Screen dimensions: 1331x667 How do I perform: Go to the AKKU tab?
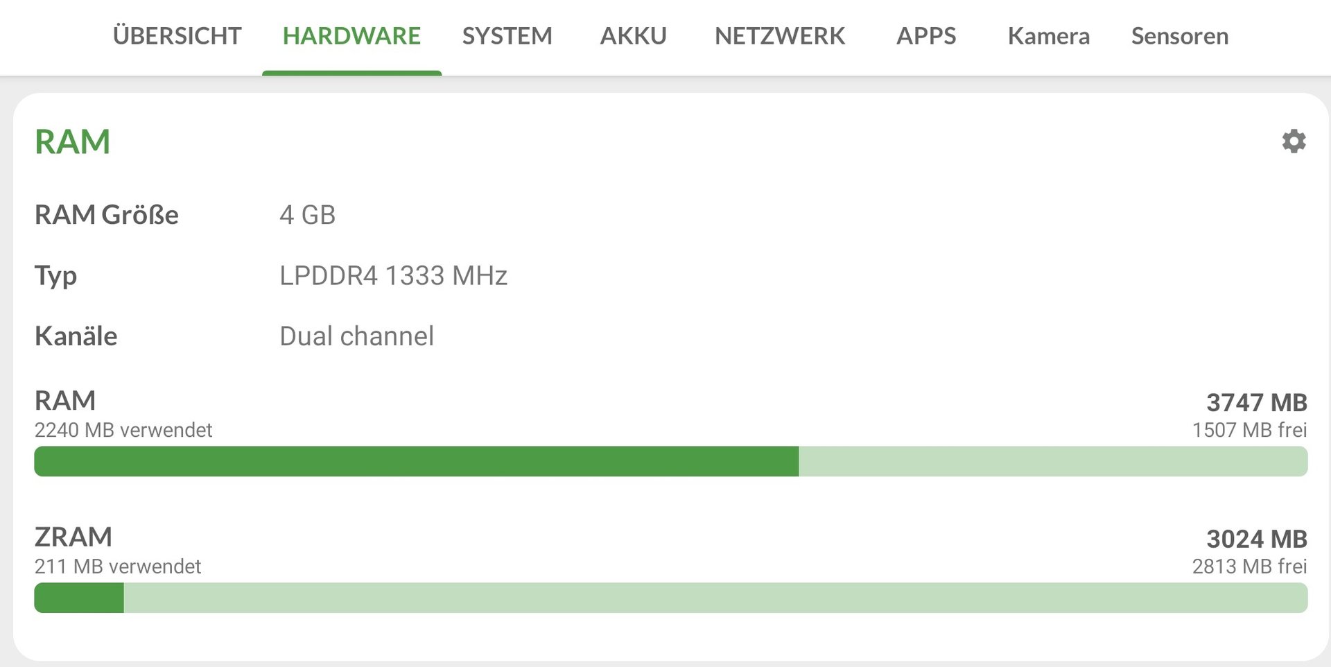point(634,36)
